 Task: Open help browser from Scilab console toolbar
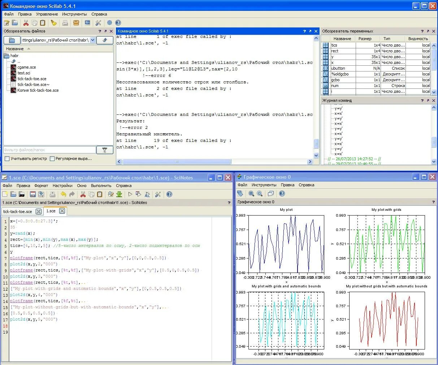click(x=118, y=23)
